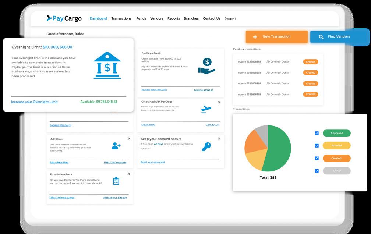Click the plus icon on New Transaction
This screenshot has width=371, height=234.
255,37
